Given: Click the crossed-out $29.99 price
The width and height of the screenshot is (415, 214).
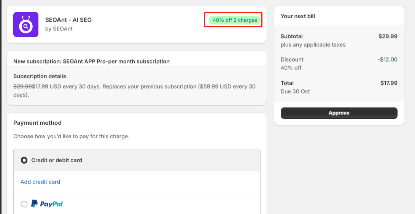Looking at the screenshot, I should tap(22, 86).
